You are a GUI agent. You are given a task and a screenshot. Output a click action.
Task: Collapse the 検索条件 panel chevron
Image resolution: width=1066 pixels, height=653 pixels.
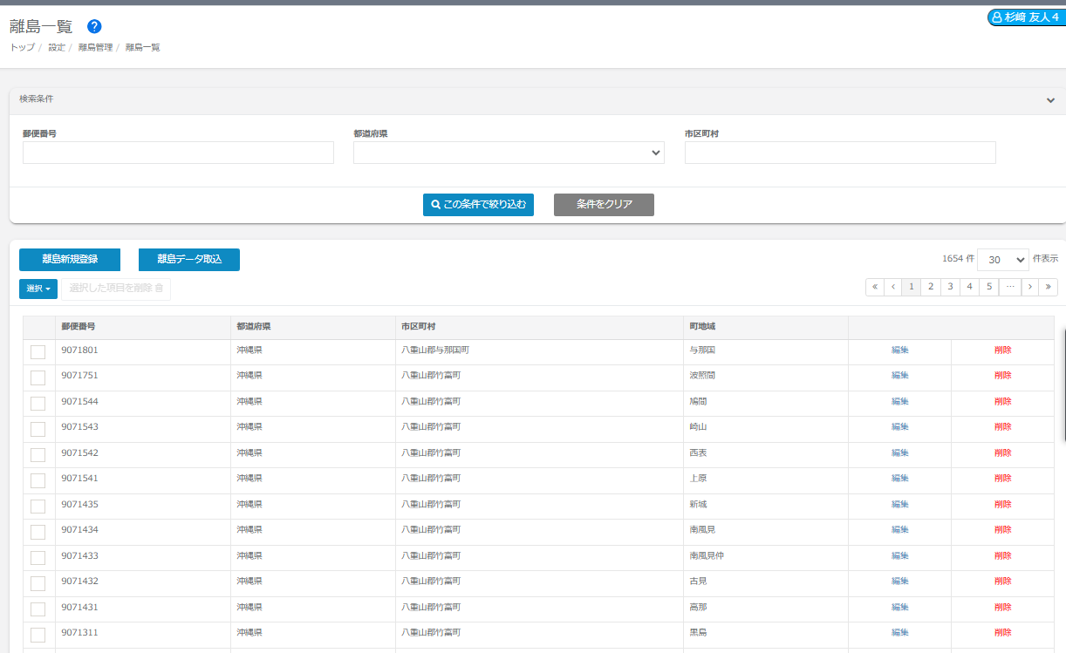pos(1050,100)
